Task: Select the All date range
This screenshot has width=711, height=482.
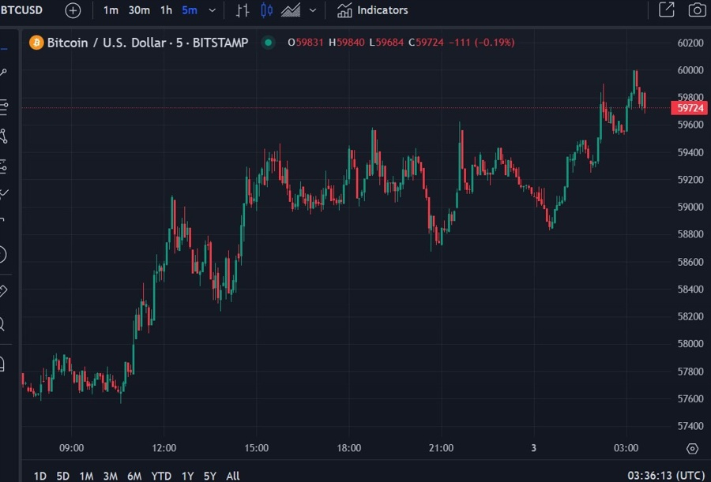Action: coord(232,476)
